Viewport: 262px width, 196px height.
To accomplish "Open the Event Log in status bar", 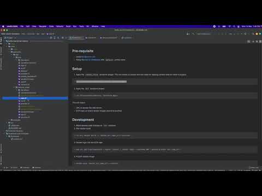I will pos(253,168).
